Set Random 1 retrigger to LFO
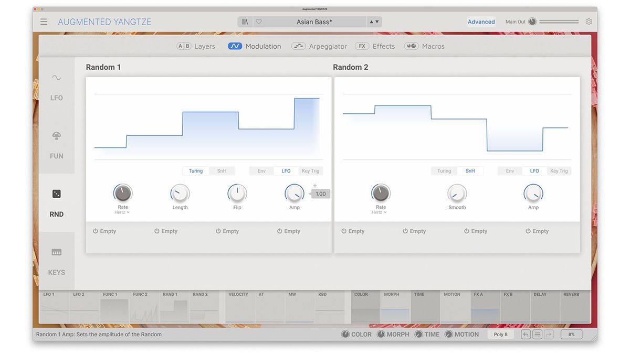The image size is (630, 354). 286,171
